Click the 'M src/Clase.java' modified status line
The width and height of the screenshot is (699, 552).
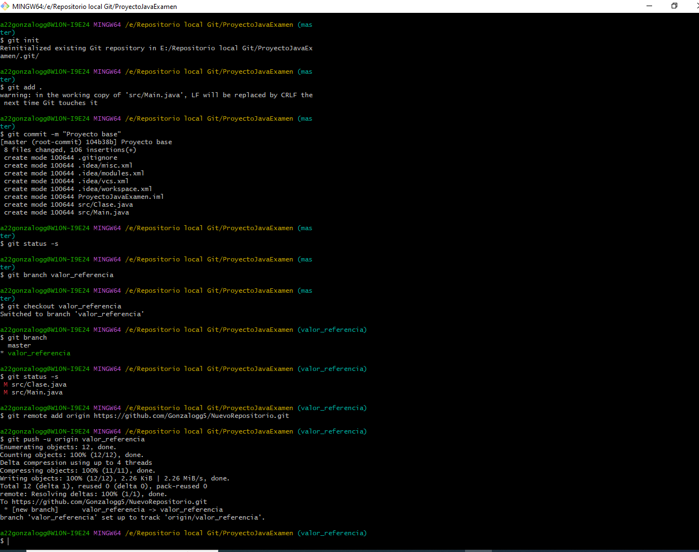coord(35,384)
